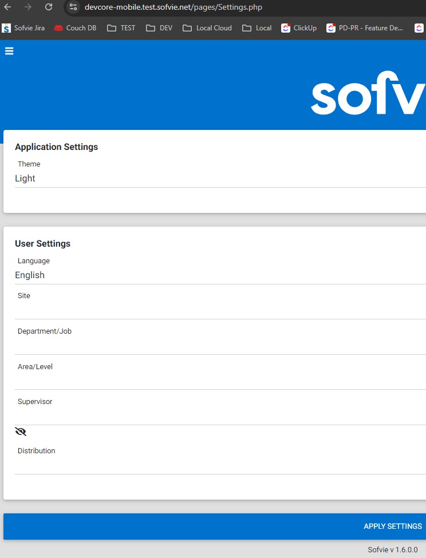Open the Local bookmarks folder

(257, 28)
